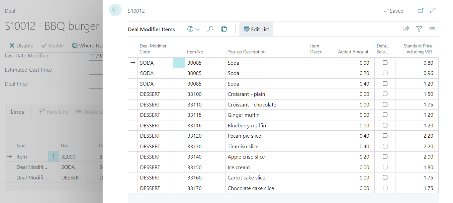Click the back arrow button
The height and width of the screenshot is (203, 453).
tap(115, 10)
